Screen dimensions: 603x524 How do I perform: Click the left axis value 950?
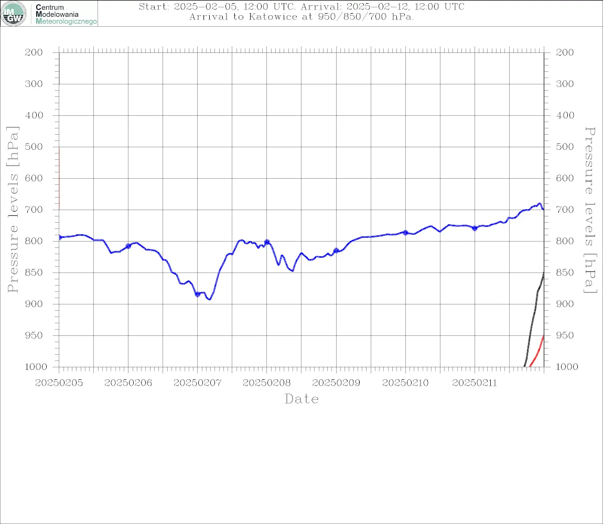[34, 335]
